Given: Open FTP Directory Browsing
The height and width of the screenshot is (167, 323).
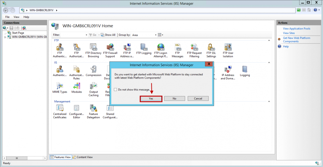Looking at the screenshot, I should [93, 51].
